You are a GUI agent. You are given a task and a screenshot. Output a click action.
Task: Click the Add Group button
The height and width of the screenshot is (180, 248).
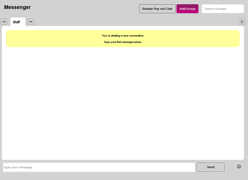(187, 9)
